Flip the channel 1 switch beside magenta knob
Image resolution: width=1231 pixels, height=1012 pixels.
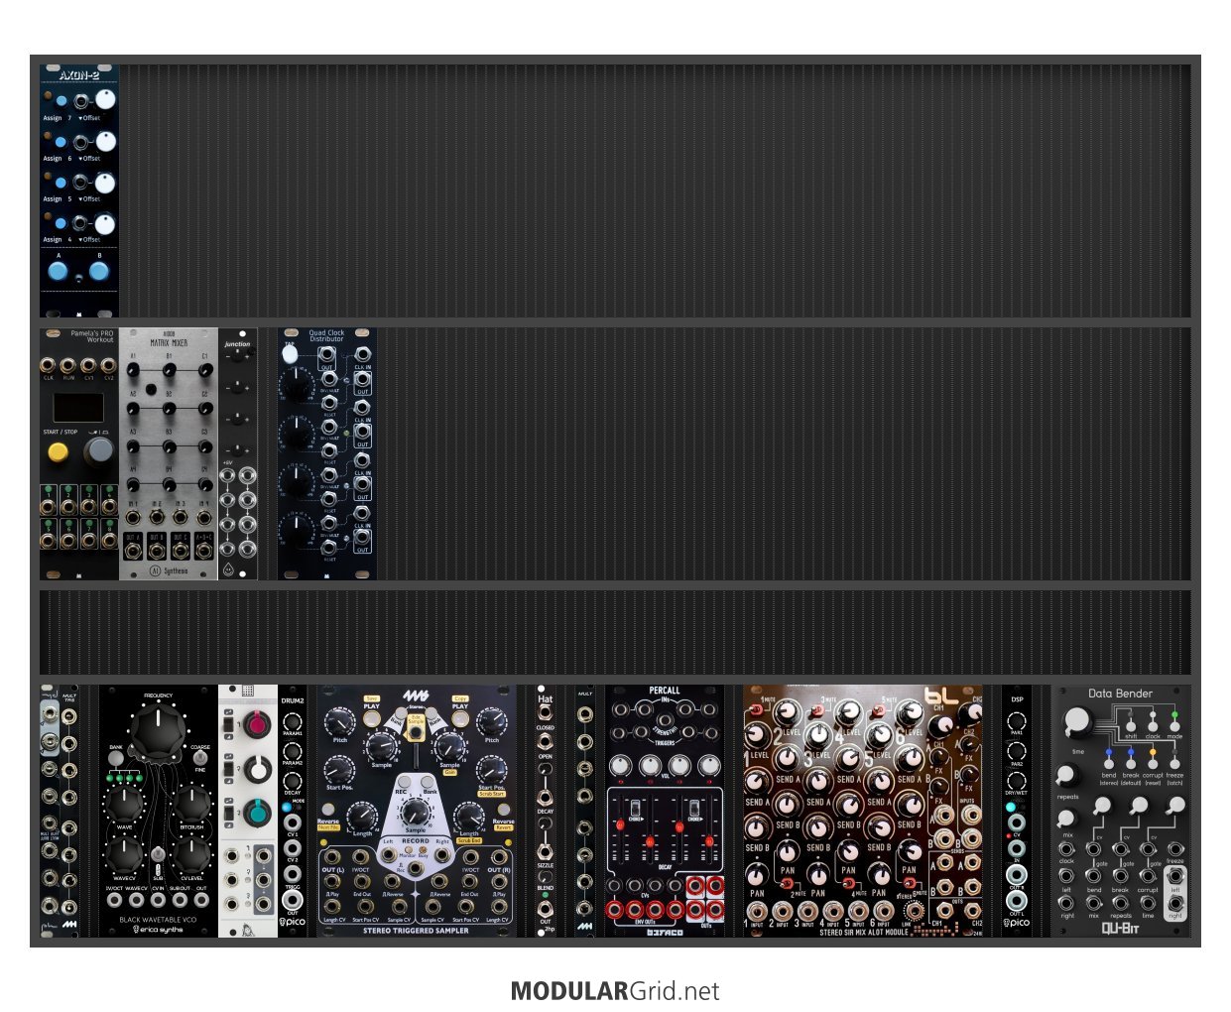[x=229, y=725]
